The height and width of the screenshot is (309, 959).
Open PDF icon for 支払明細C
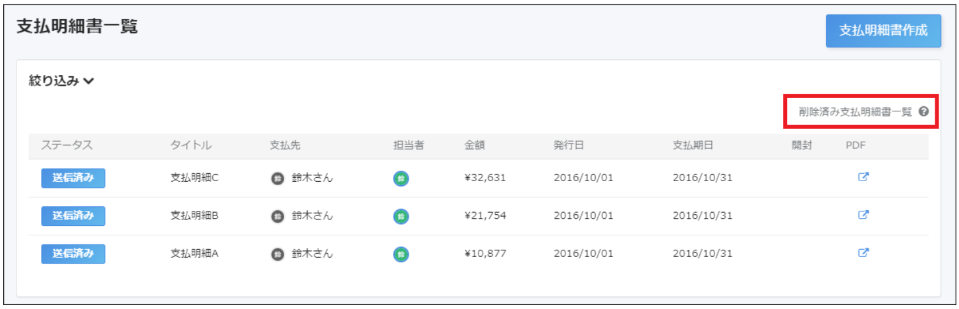(863, 177)
